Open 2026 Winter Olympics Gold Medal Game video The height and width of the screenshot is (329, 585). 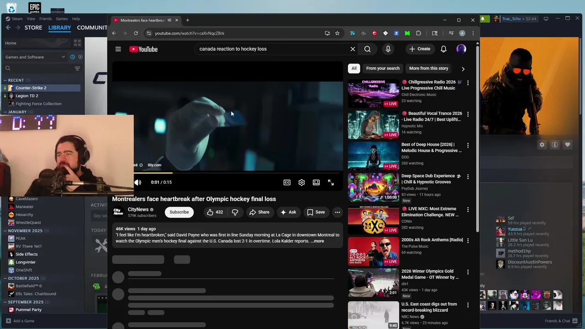373,283
